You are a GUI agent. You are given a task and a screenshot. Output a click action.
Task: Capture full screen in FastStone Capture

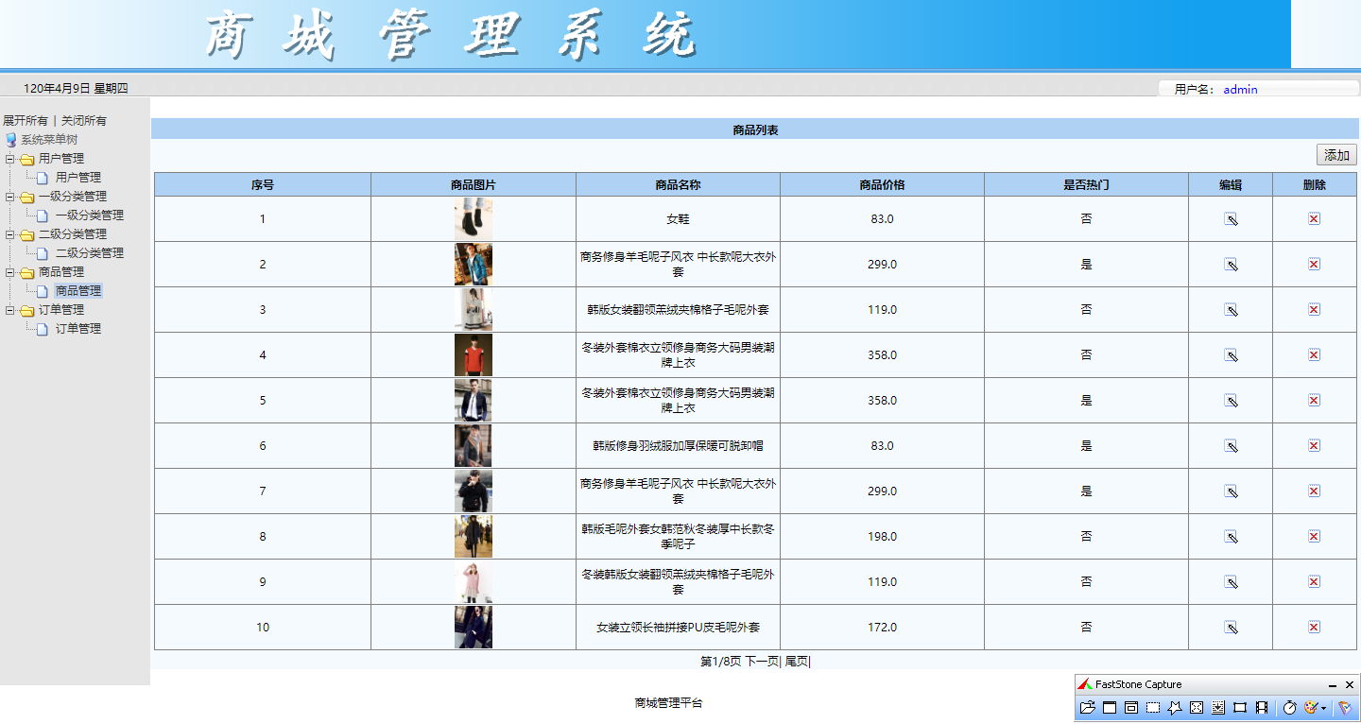1197,708
